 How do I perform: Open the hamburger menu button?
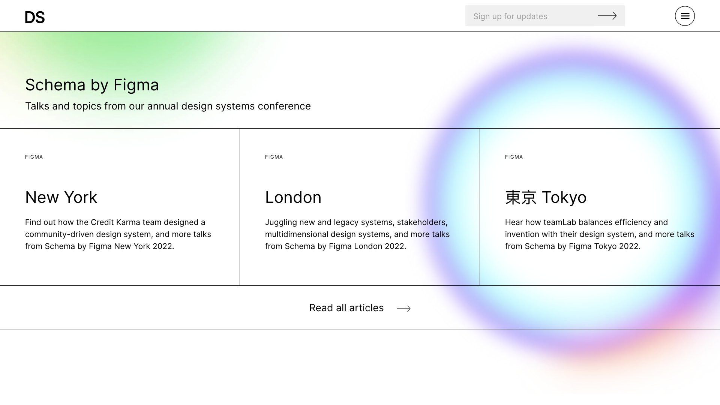685,16
